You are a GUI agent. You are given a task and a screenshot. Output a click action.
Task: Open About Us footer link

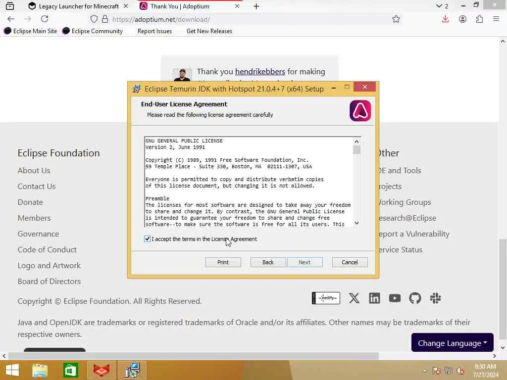tap(34, 170)
